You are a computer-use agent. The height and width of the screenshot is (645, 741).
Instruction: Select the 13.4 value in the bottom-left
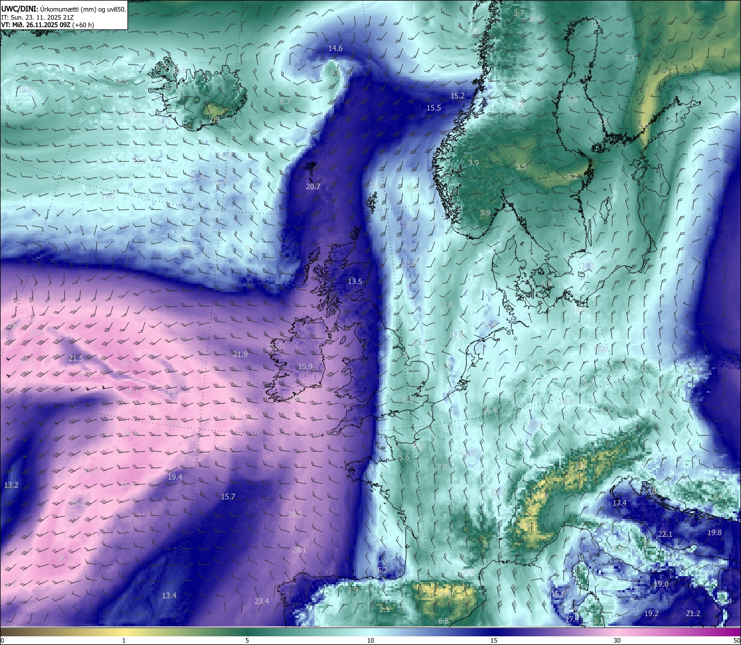pos(169,595)
